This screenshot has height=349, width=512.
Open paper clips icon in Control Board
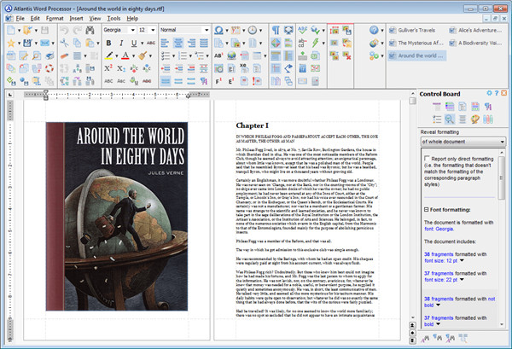tap(488, 119)
